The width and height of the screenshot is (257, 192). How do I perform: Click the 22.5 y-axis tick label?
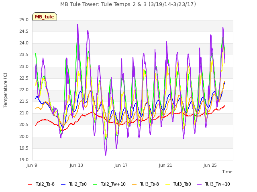pyautogui.click(x=24, y=78)
